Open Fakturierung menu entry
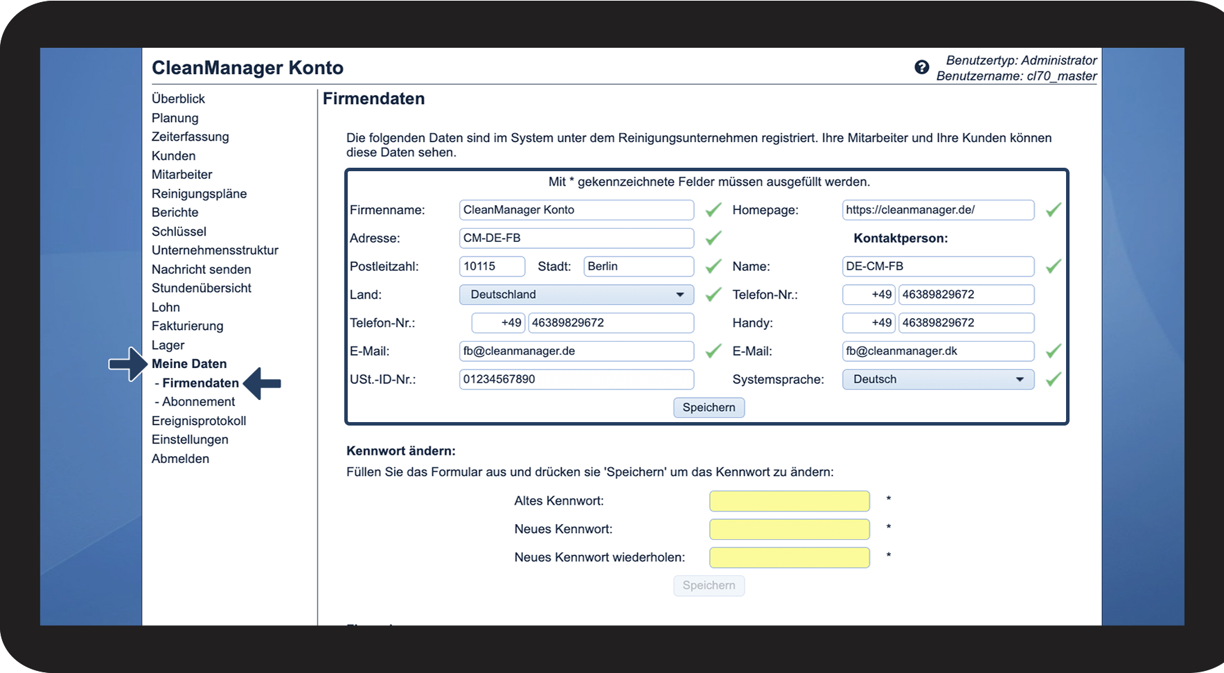Image resolution: width=1224 pixels, height=673 pixels. [188, 326]
